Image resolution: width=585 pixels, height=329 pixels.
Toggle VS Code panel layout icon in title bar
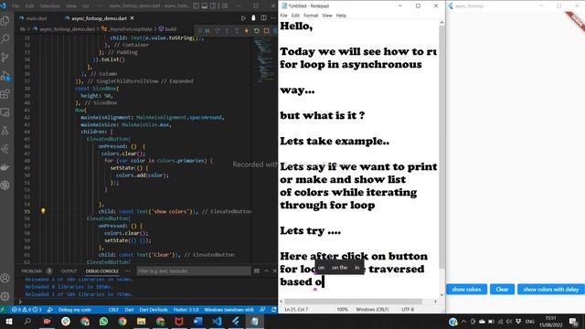(x=205, y=6)
